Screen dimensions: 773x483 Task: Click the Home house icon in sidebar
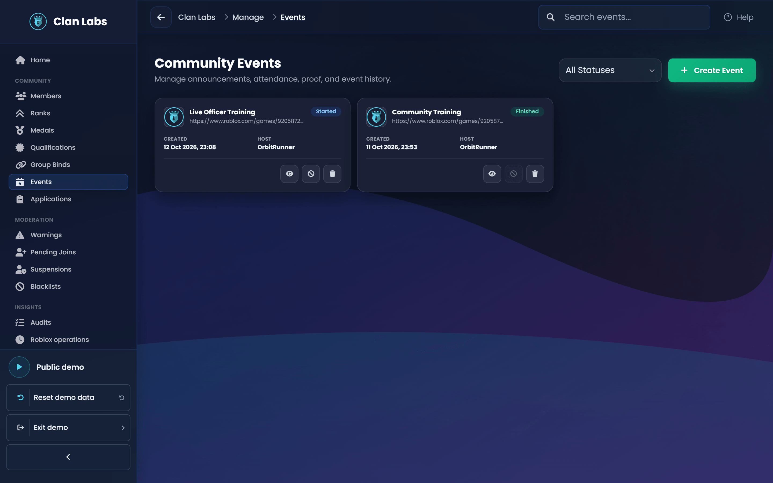click(x=20, y=60)
